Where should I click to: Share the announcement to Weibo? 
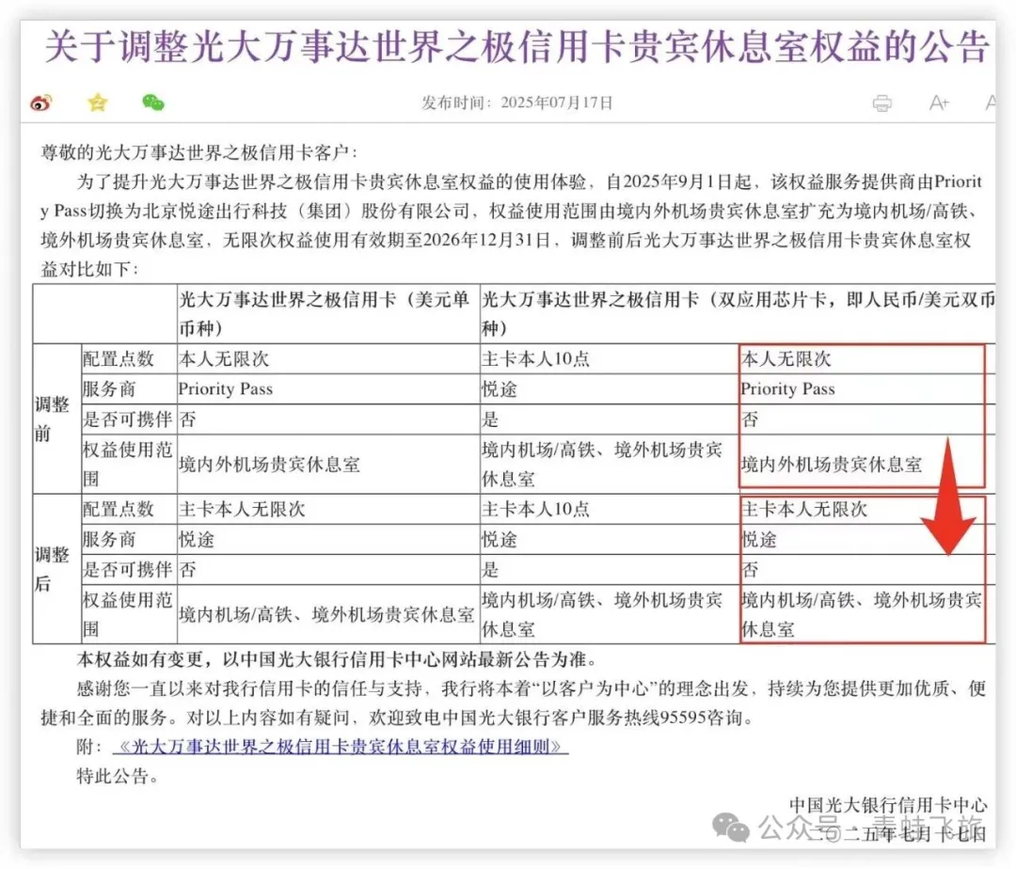(x=40, y=103)
